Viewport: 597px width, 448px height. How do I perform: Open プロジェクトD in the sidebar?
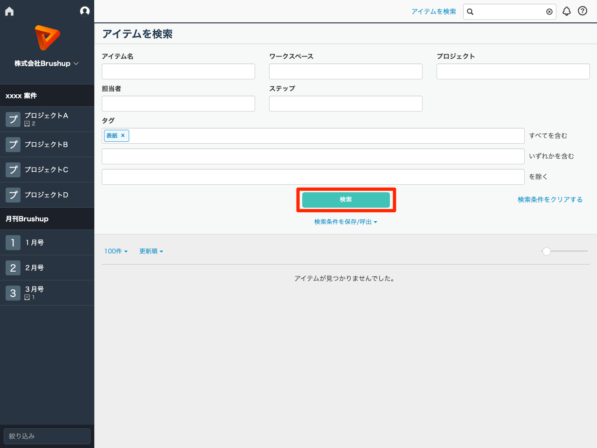pos(47,195)
